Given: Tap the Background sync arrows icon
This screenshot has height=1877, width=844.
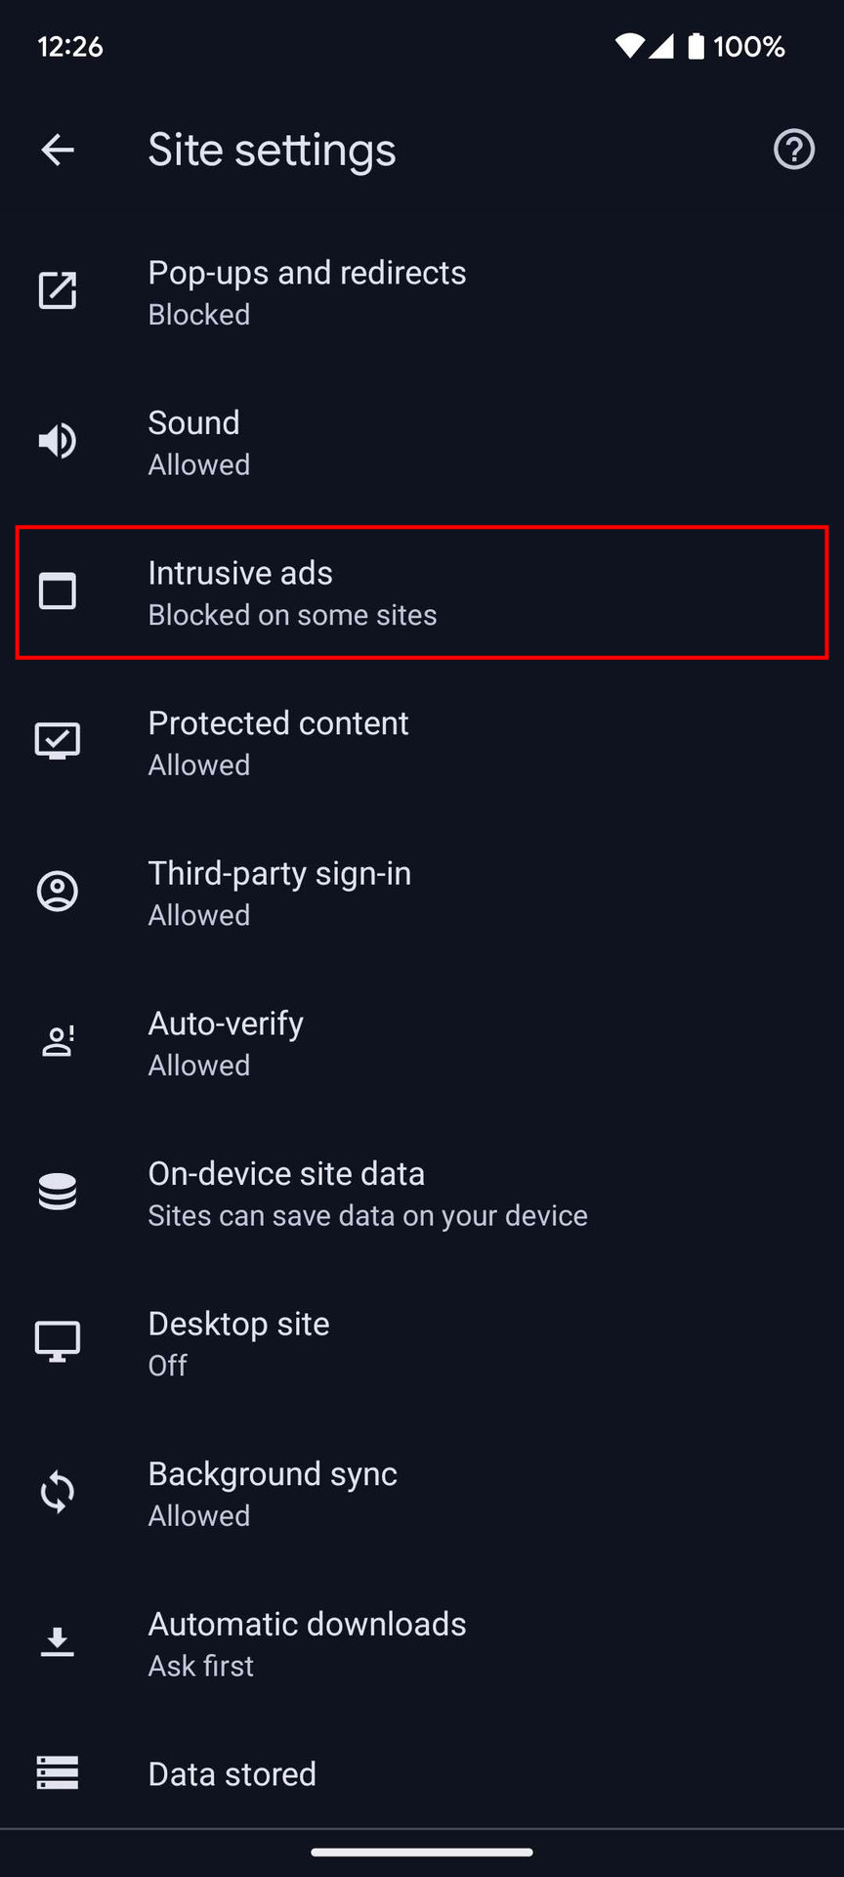Looking at the screenshot, I should coord(58,1493).
